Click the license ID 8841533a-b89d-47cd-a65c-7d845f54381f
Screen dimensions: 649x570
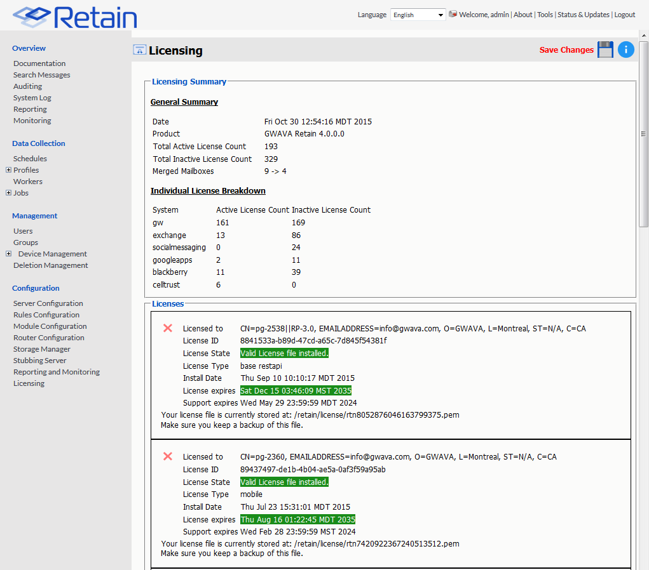coord(313,341)
